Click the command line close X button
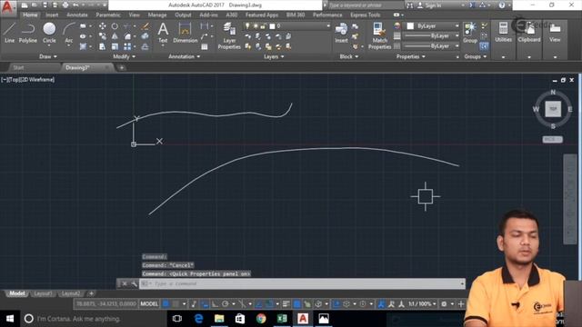Viewport: 582px width, 327px height. (125, 284)
